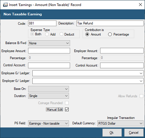Screen dimensions: 145x138
Task: Click the Contribution is group label
Action: [94, 30]
